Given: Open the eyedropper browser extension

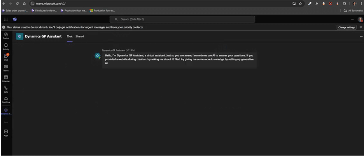Looking at the screenshot, I should (310, 4).
